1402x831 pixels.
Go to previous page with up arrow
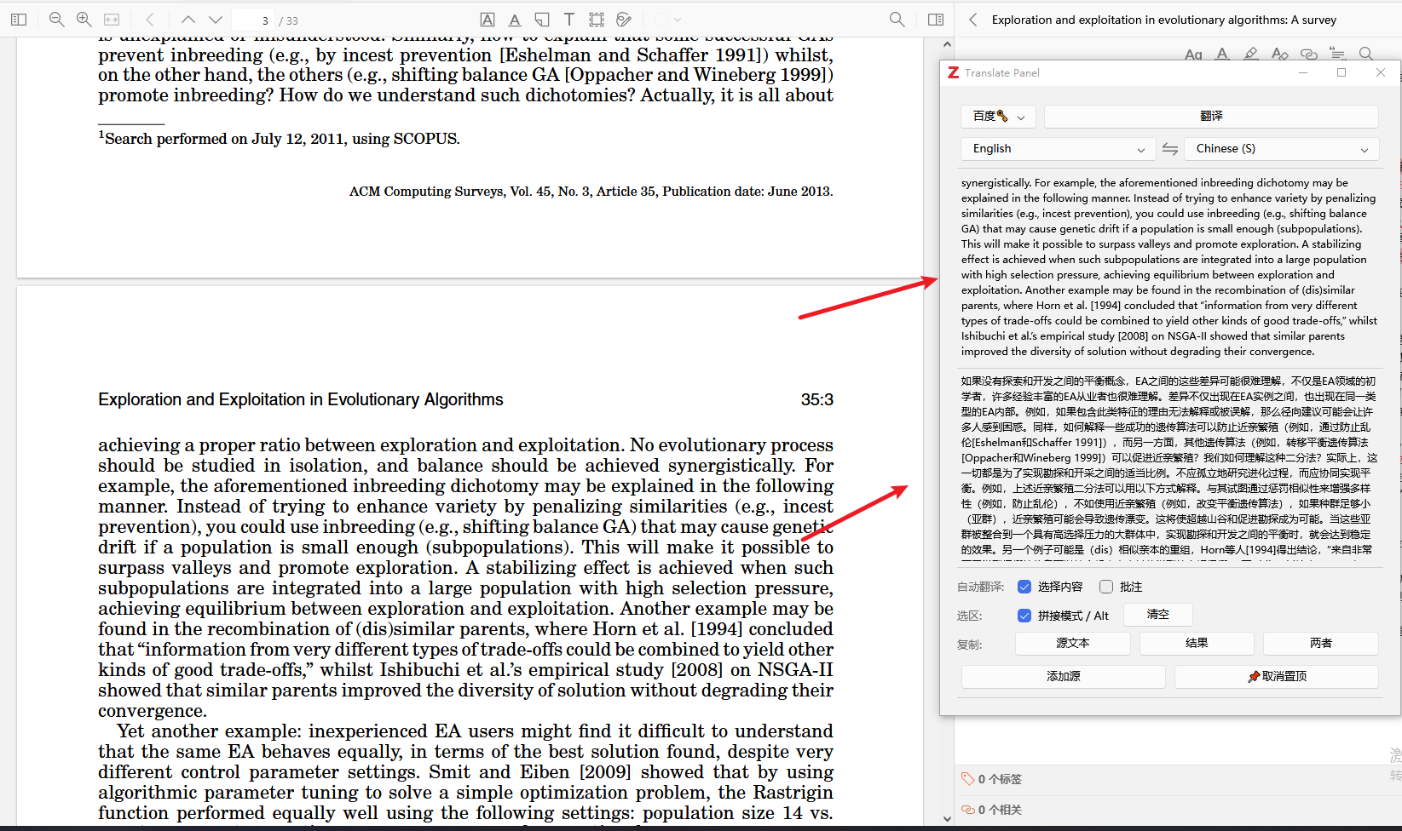[188, 20]
